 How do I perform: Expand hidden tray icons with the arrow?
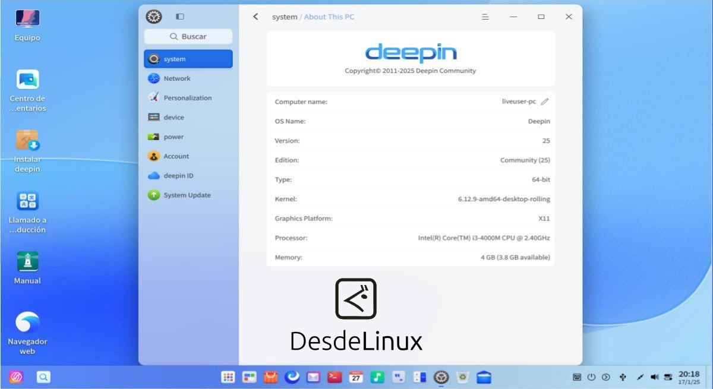click(x=605, y=377)
